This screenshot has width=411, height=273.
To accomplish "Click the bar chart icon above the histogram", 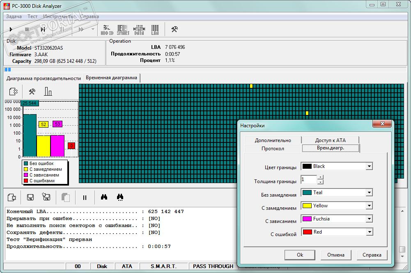I will tap(48, 92).
